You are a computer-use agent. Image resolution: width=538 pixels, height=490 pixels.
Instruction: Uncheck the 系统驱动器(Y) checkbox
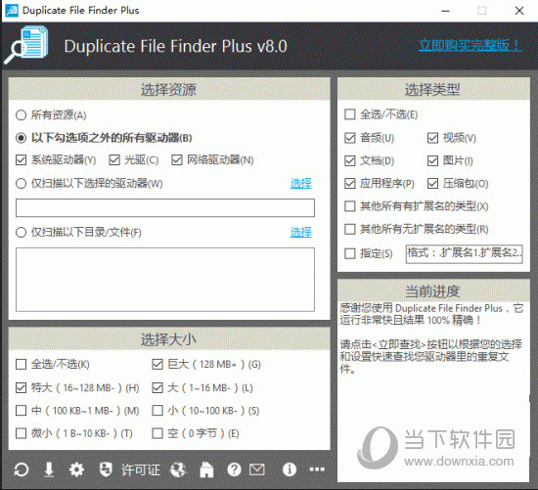pyautogui.click(x=21, y=159)
